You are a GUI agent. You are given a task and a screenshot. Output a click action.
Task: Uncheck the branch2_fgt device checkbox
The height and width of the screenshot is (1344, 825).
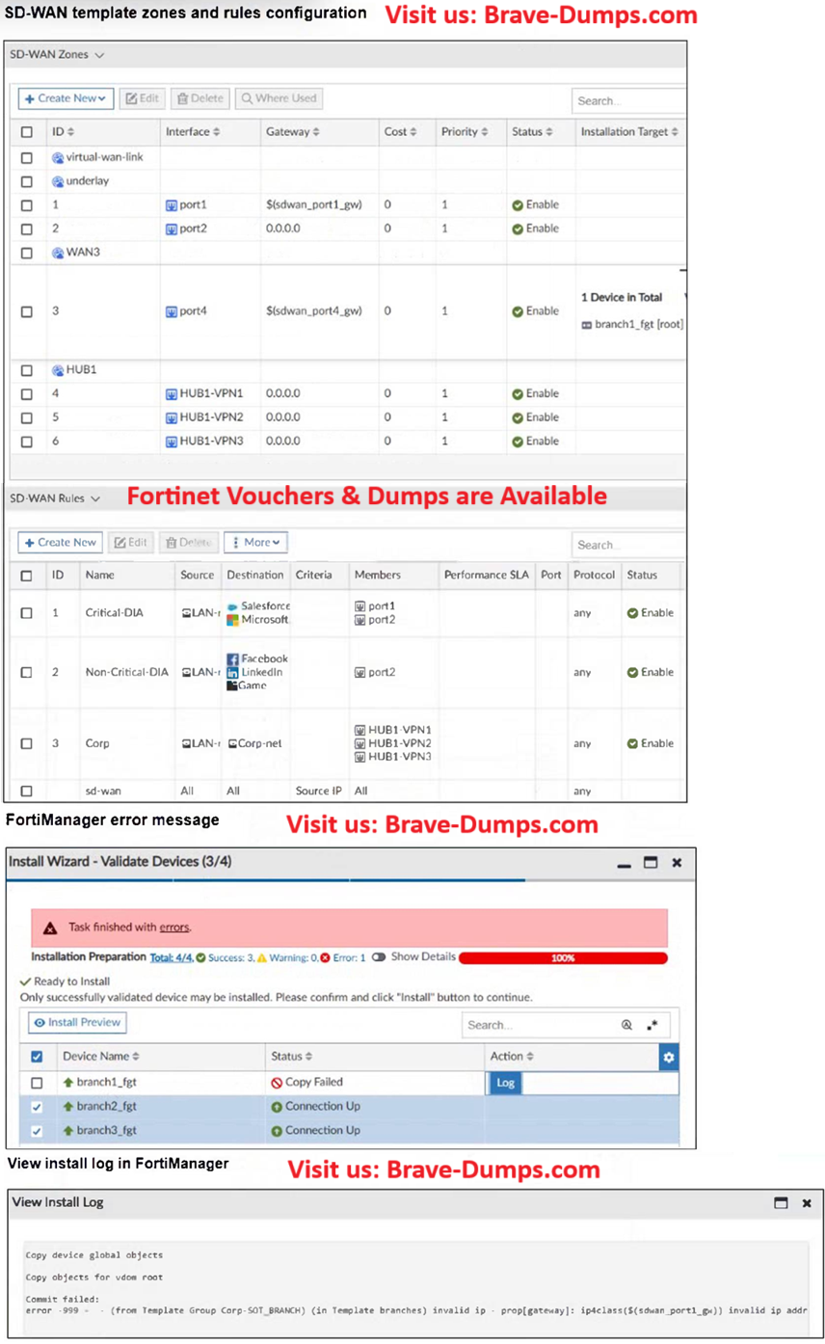coord(37,1106)
